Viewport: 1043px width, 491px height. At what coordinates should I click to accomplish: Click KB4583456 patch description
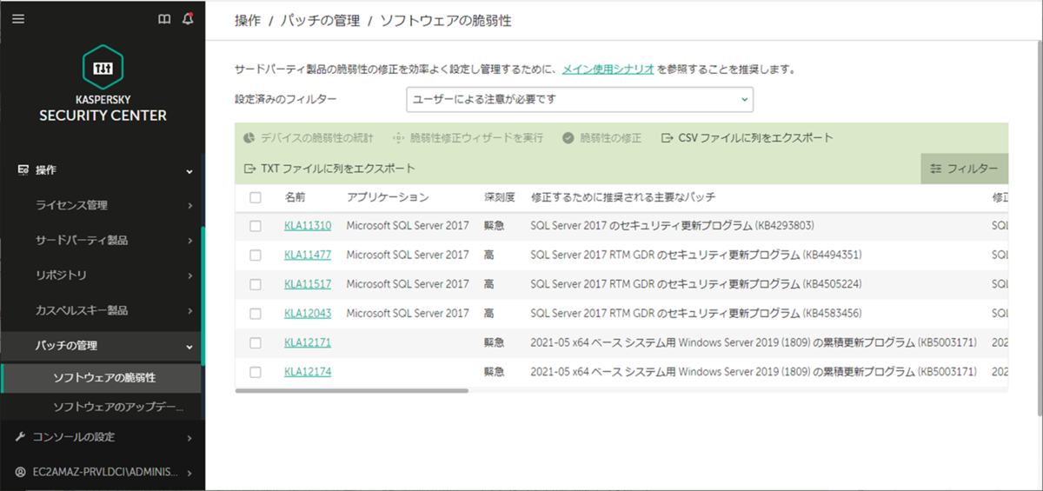point(696,313)
